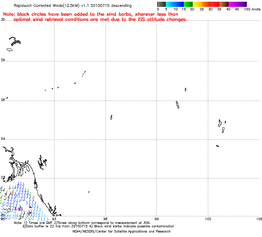This screenshot has height=237, width=262.
Task: Pick the magenta 40–45 knots legend segment
Action: [x=233, y=4]
